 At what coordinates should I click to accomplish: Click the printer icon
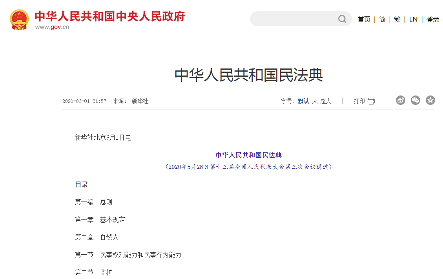tap(371, 101)
